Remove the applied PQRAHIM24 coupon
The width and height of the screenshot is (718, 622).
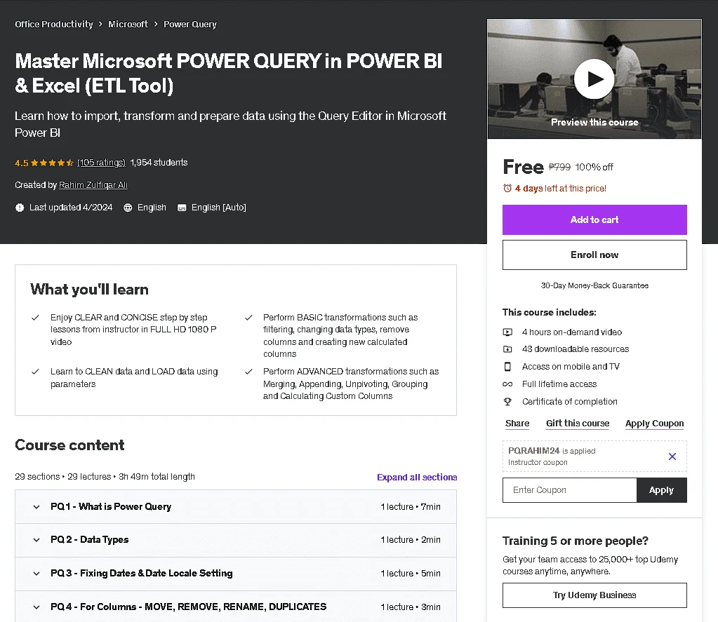click(672, 457)
